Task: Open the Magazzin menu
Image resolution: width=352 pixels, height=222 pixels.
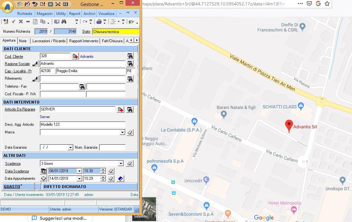Action: tap(44, 14)
